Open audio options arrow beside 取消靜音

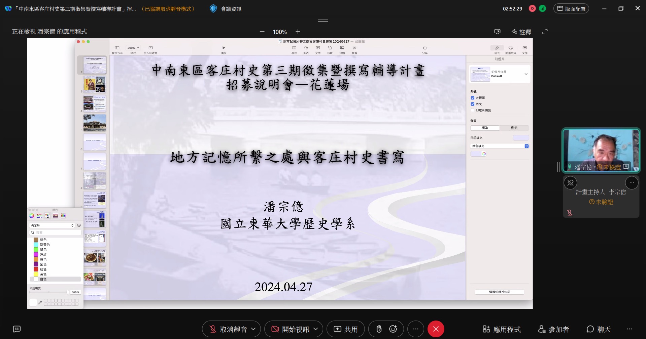coord(254,329)
